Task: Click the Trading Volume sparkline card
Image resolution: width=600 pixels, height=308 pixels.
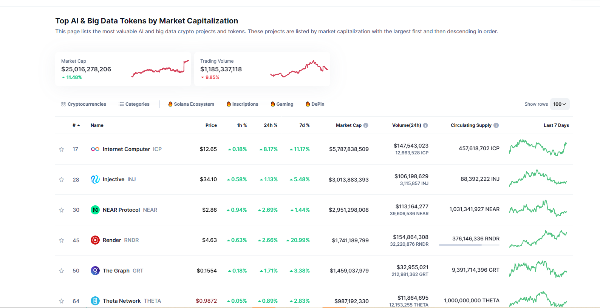Action: 262,69
